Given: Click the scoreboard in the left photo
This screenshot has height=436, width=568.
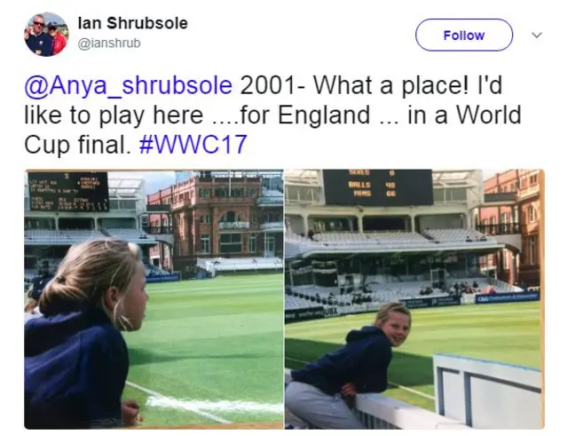Looking at the screenshot, I should (68, 192).
